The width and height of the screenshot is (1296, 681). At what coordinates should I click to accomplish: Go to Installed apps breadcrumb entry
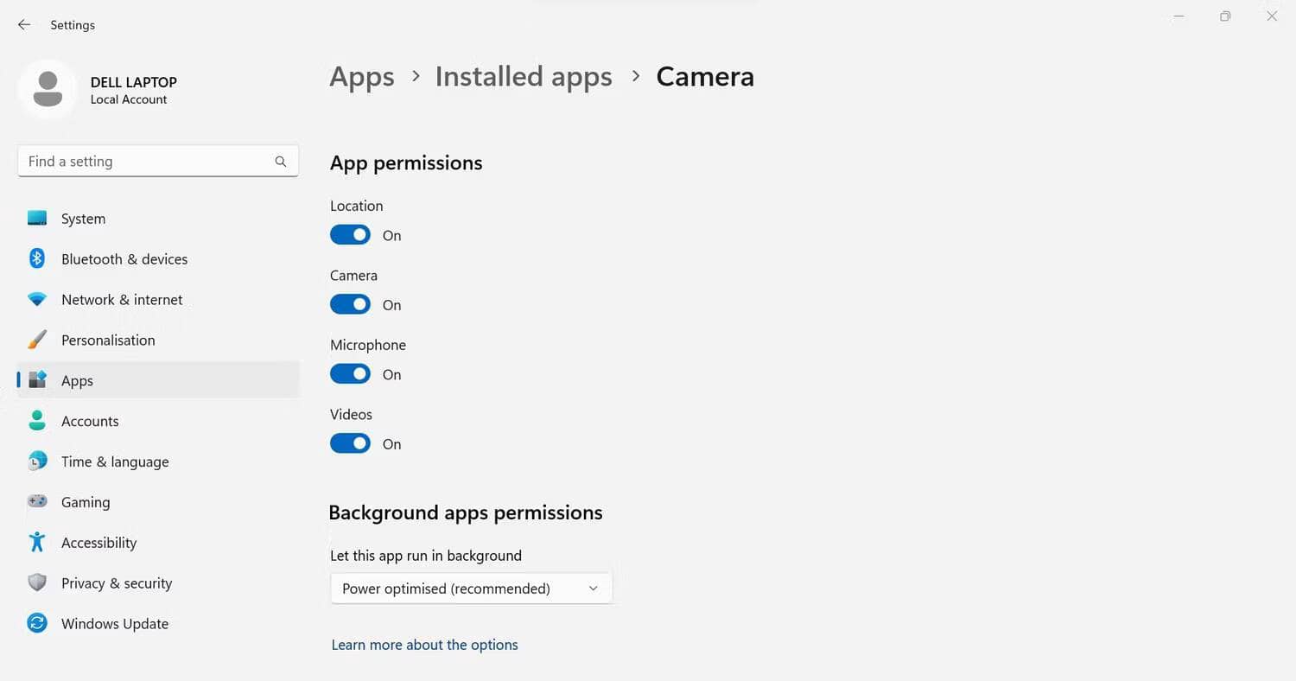[523, 76]
